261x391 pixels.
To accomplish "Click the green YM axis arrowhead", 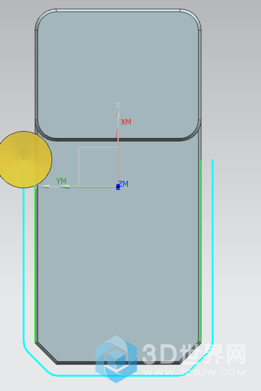I will [64, 187].
